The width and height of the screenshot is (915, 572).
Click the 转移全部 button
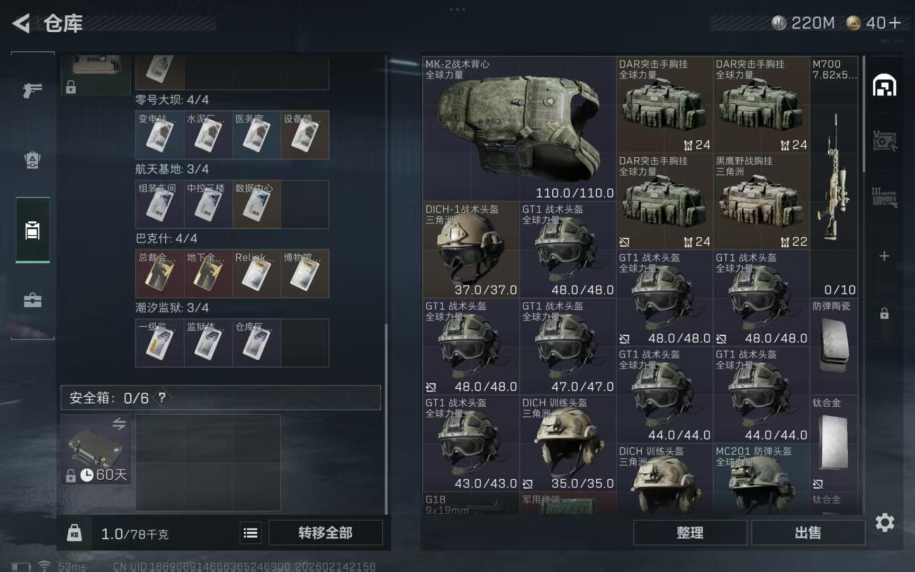[325, 533]
